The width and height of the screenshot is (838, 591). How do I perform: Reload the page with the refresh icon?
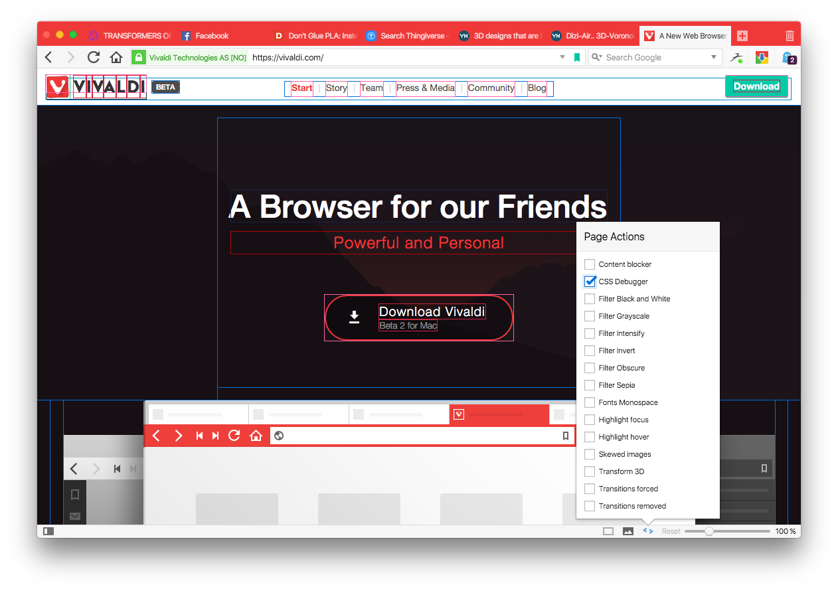click(94, 57)
